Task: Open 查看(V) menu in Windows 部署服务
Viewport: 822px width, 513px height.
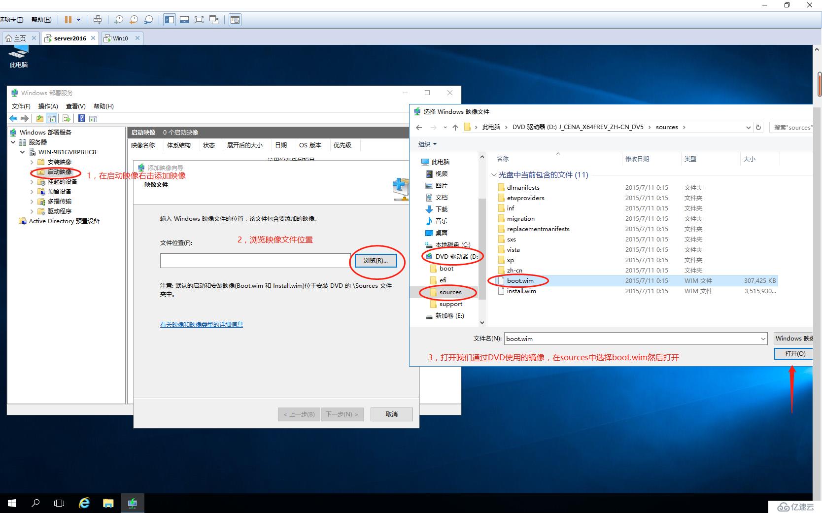Action: 76,106
